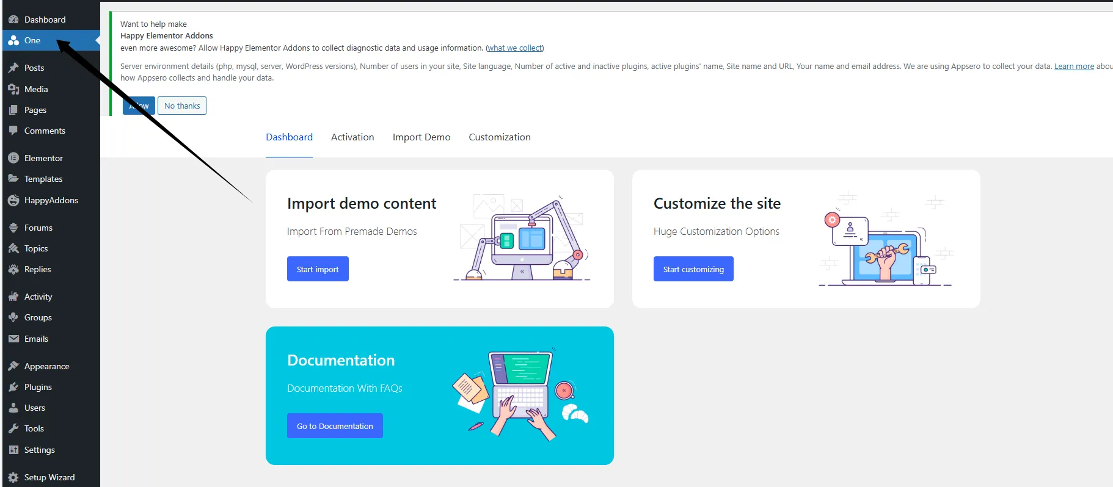Screen dimensions: 1113x487
Task: Click the Emails envelope icon
Action: 13,339
